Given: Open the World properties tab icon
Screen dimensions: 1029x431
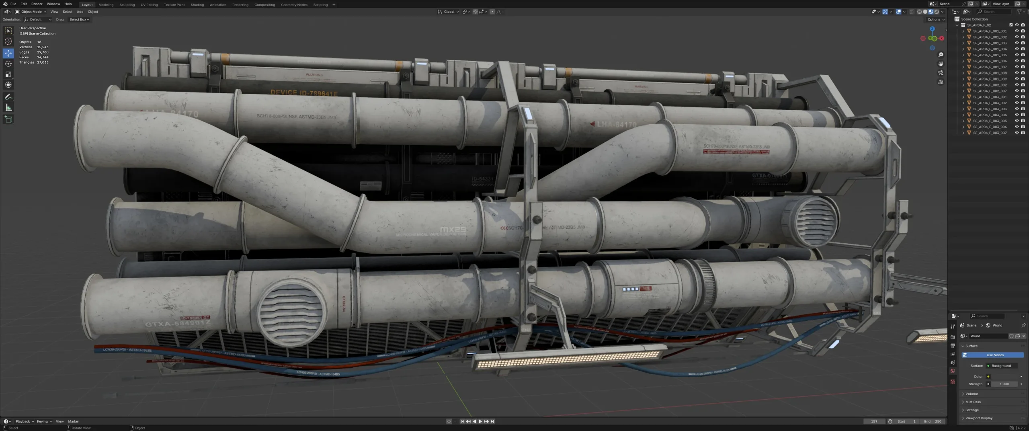Looking at the screenshot, I should pos(953,371).
